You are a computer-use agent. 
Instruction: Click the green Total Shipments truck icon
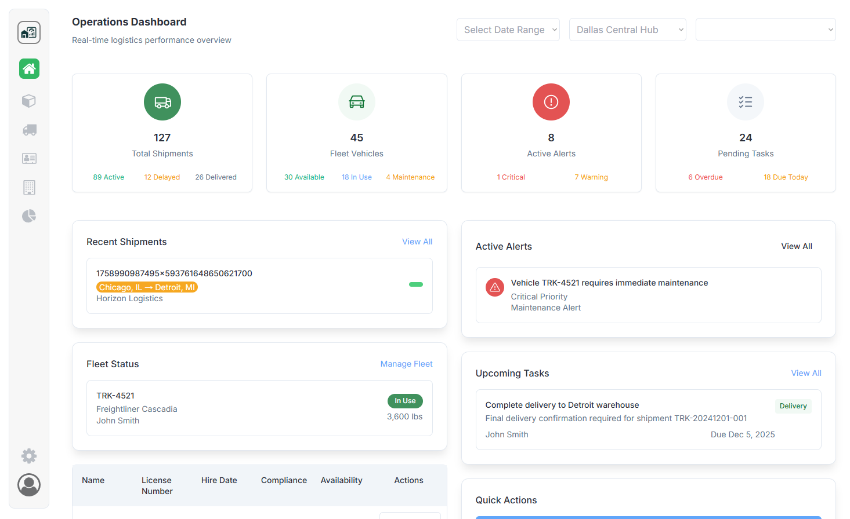(162, 102)
